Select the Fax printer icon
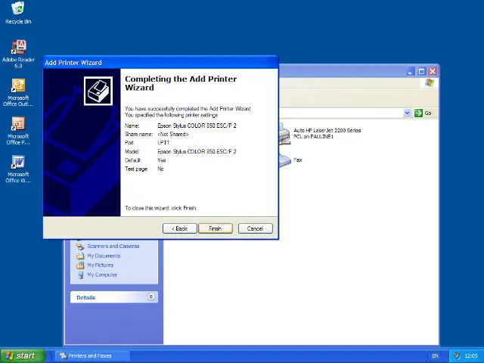This screenshot has height=363, width=484. (284, 160)
